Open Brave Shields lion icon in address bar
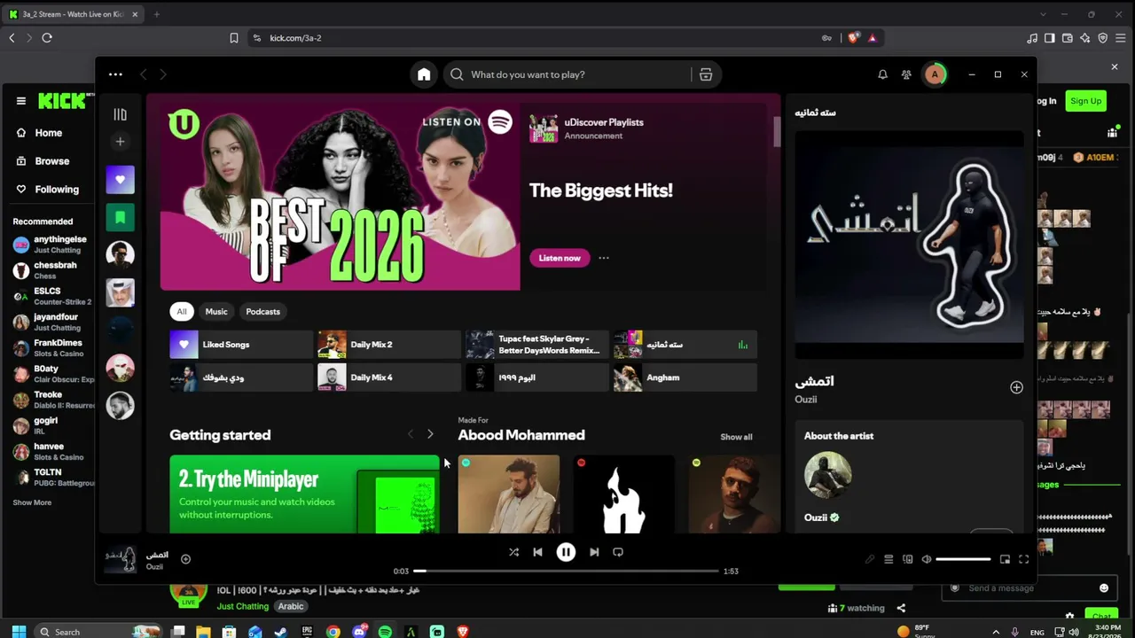The width and height of the screenshot is (1135, 638). 853,38
